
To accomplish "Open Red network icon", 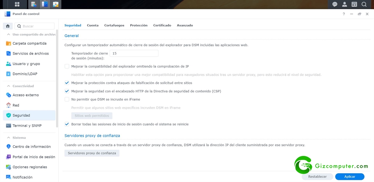I will [9, 105].
